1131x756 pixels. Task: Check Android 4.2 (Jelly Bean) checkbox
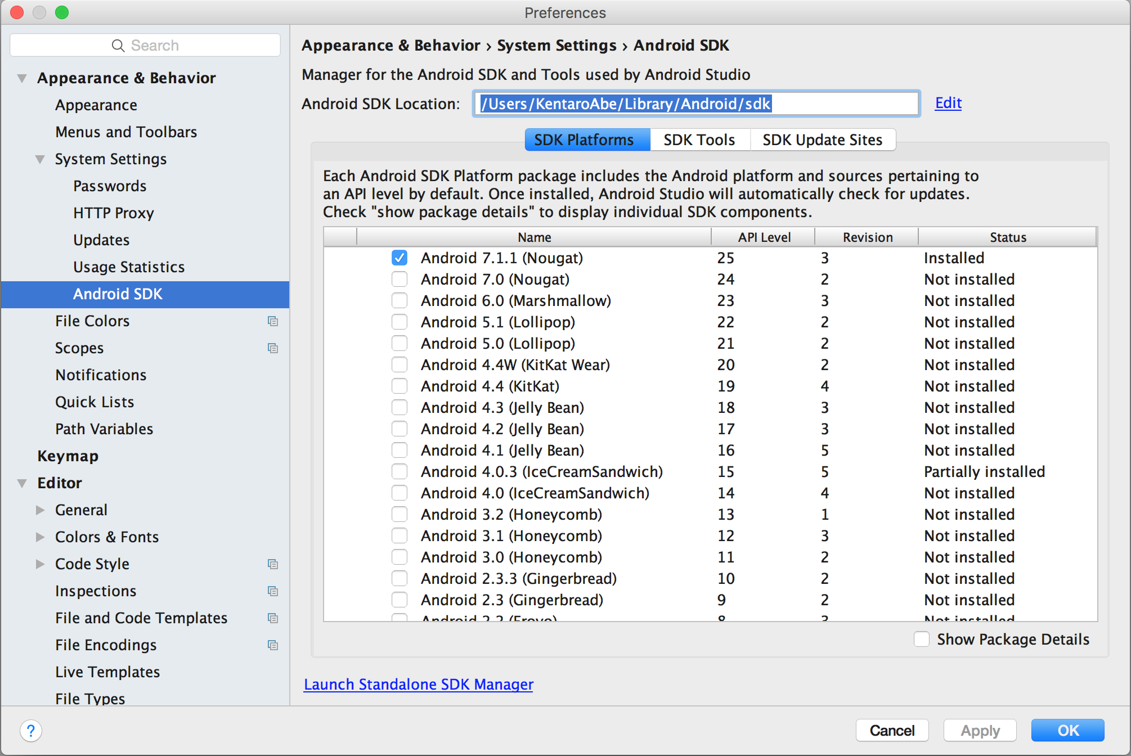click(400, 429)
